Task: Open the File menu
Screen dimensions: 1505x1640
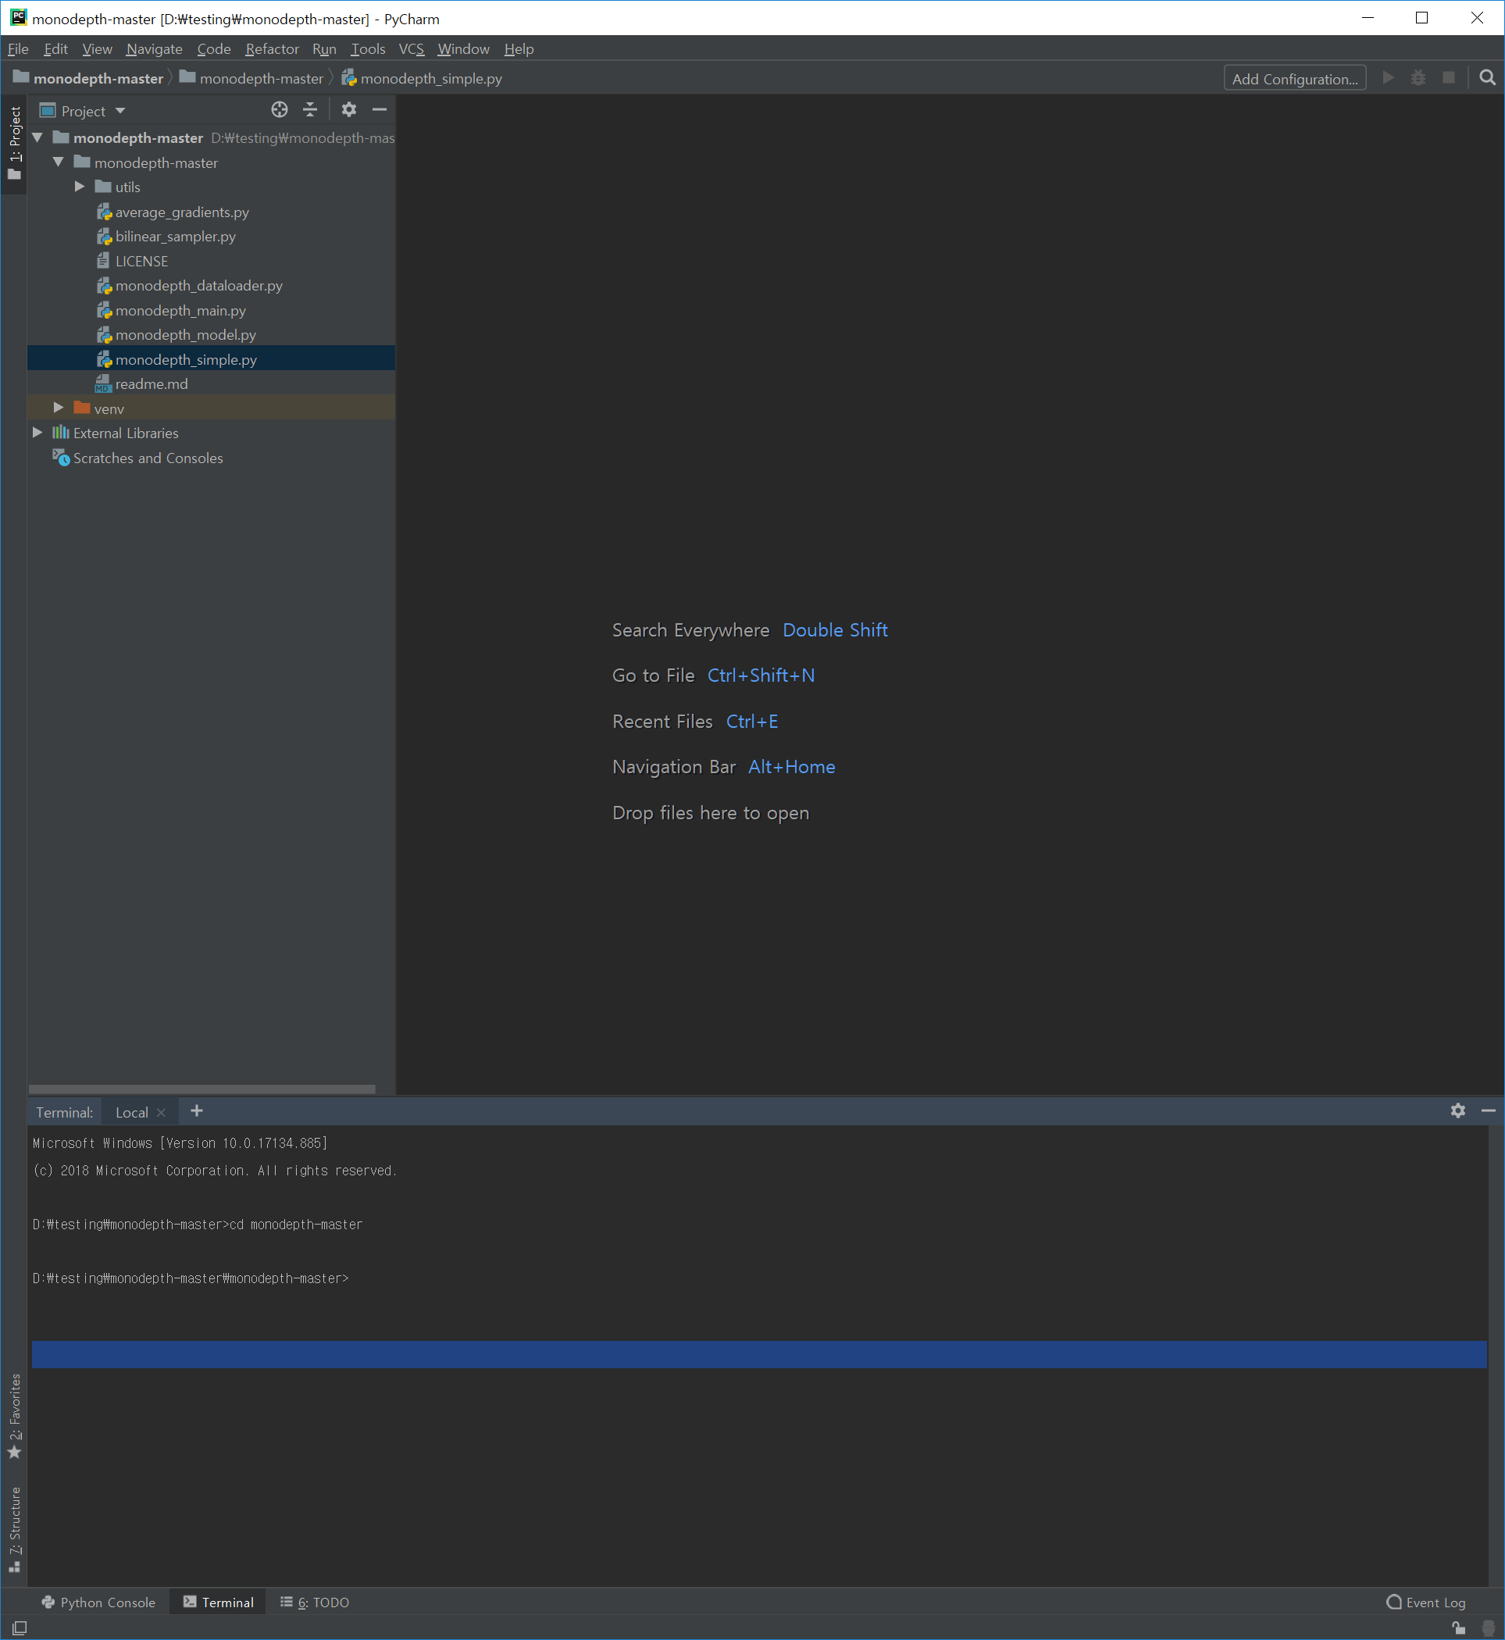Action: coord(18,49)
